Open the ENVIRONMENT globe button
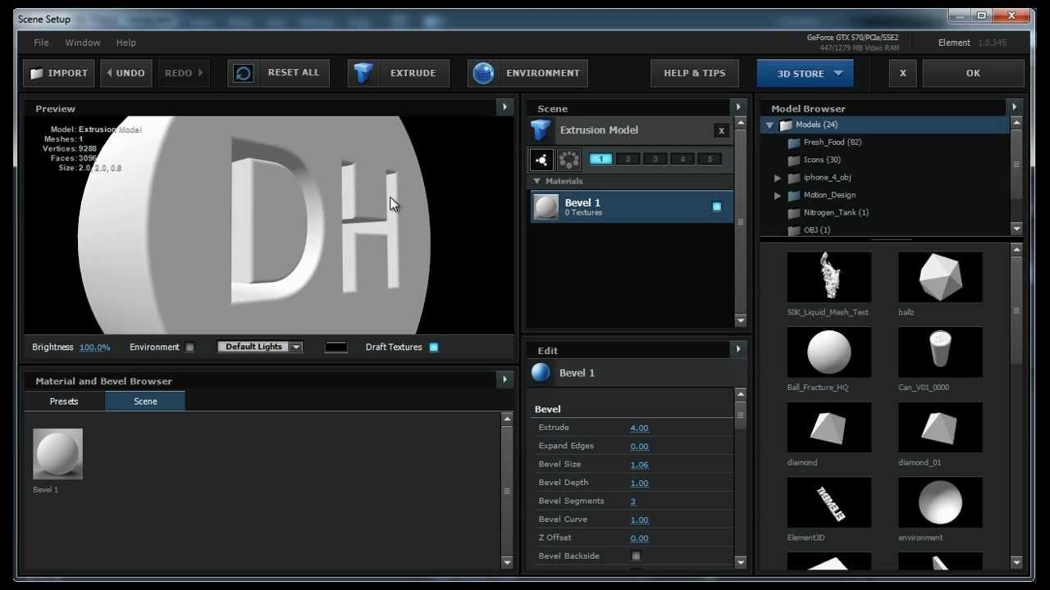Image resolution: width=1050 pixels, height=590 pixels. [x=527, y=73]
